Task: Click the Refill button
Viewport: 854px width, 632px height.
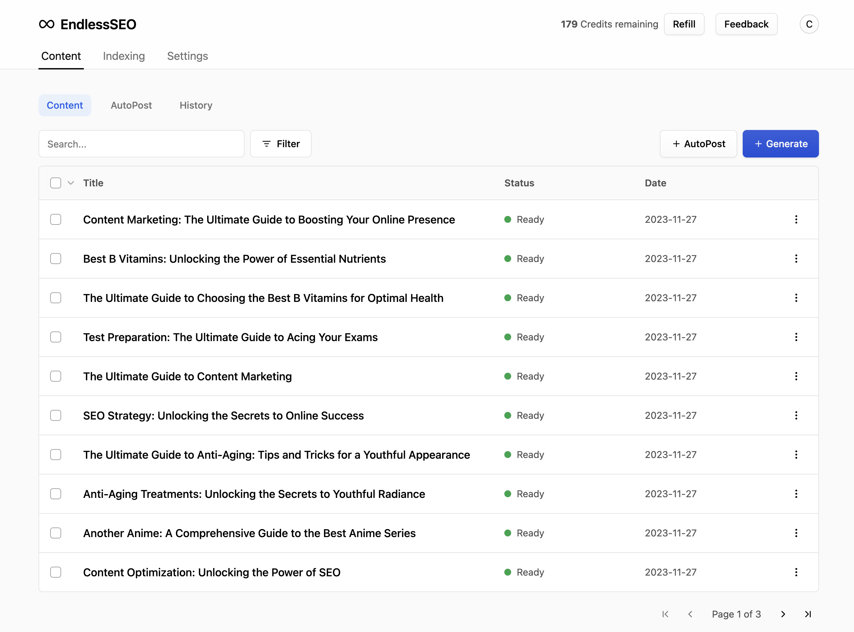Action: (684, 24)
